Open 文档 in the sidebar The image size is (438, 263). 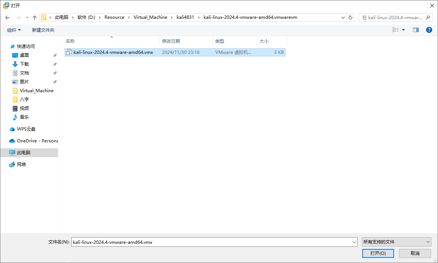click(24, 73)
